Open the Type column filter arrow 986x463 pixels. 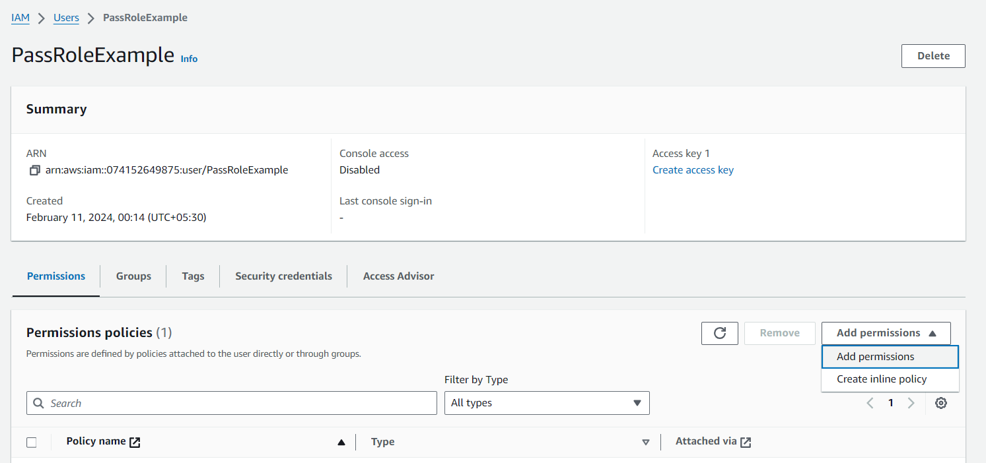645,442
